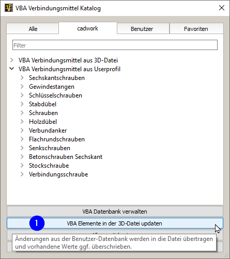This screenshot has height=259, width=230.
Task: Click the Filter input field
Action: (115, 45)
